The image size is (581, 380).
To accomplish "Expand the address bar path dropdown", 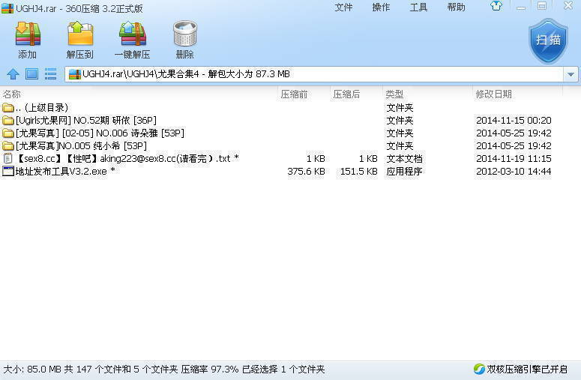I will (571, 74).
